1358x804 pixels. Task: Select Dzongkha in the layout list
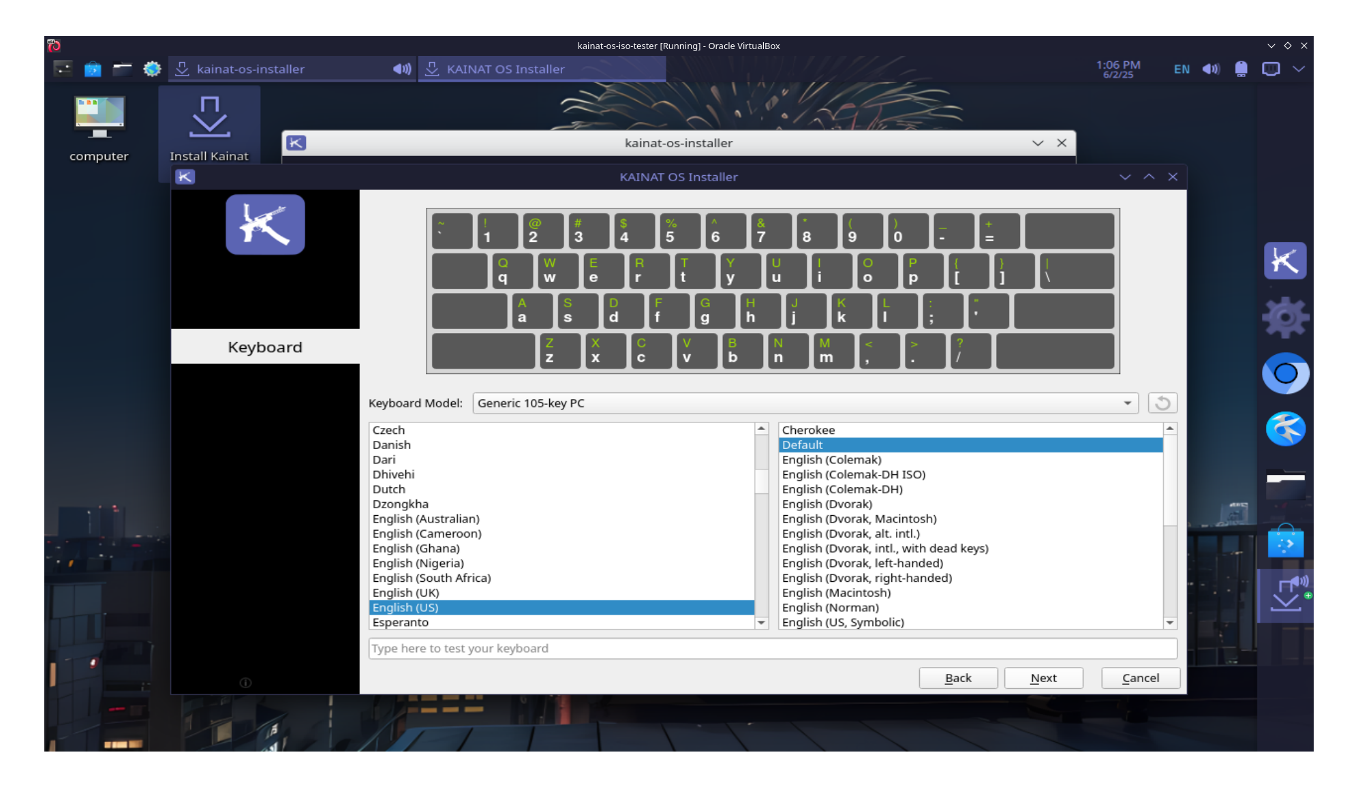pos(561,504)
